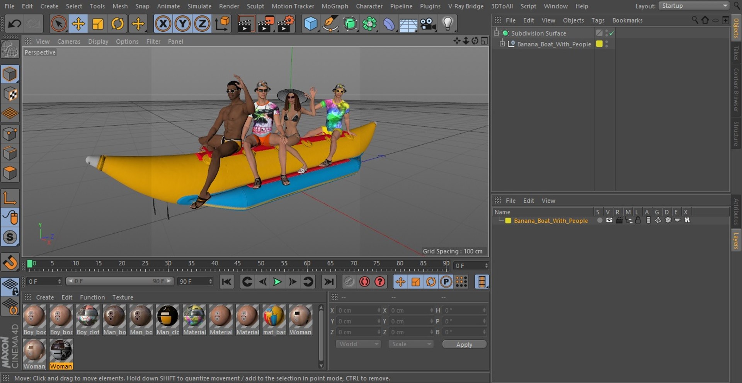Toggle viewport maximize icon
This screenshot has height=383, width=742.
click(x=484, y=41)
